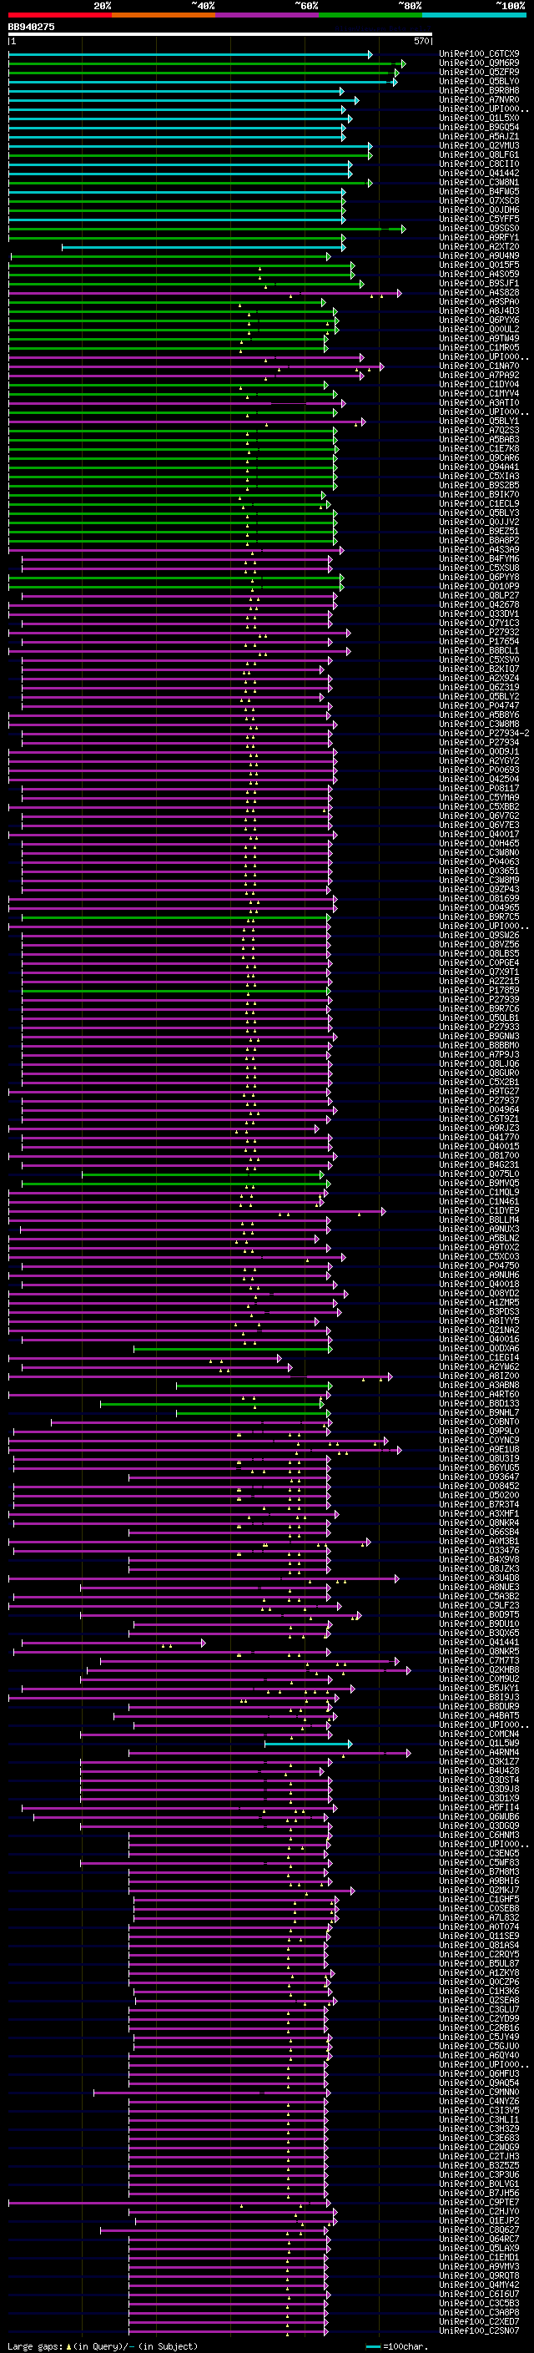Click the ~100% legend label

click(x=511, y=6)
